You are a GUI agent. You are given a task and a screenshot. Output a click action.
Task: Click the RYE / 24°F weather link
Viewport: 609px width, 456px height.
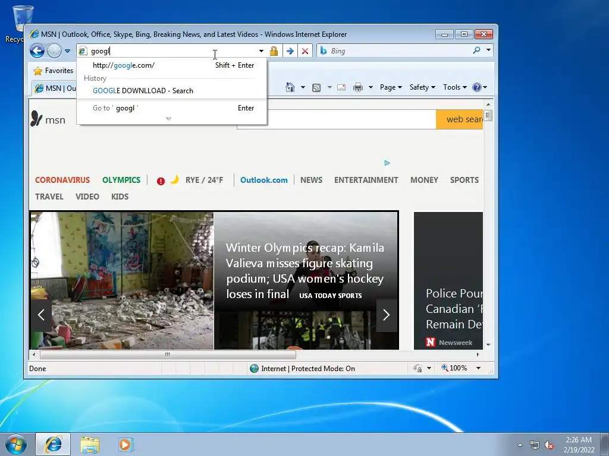pos(205,180)
